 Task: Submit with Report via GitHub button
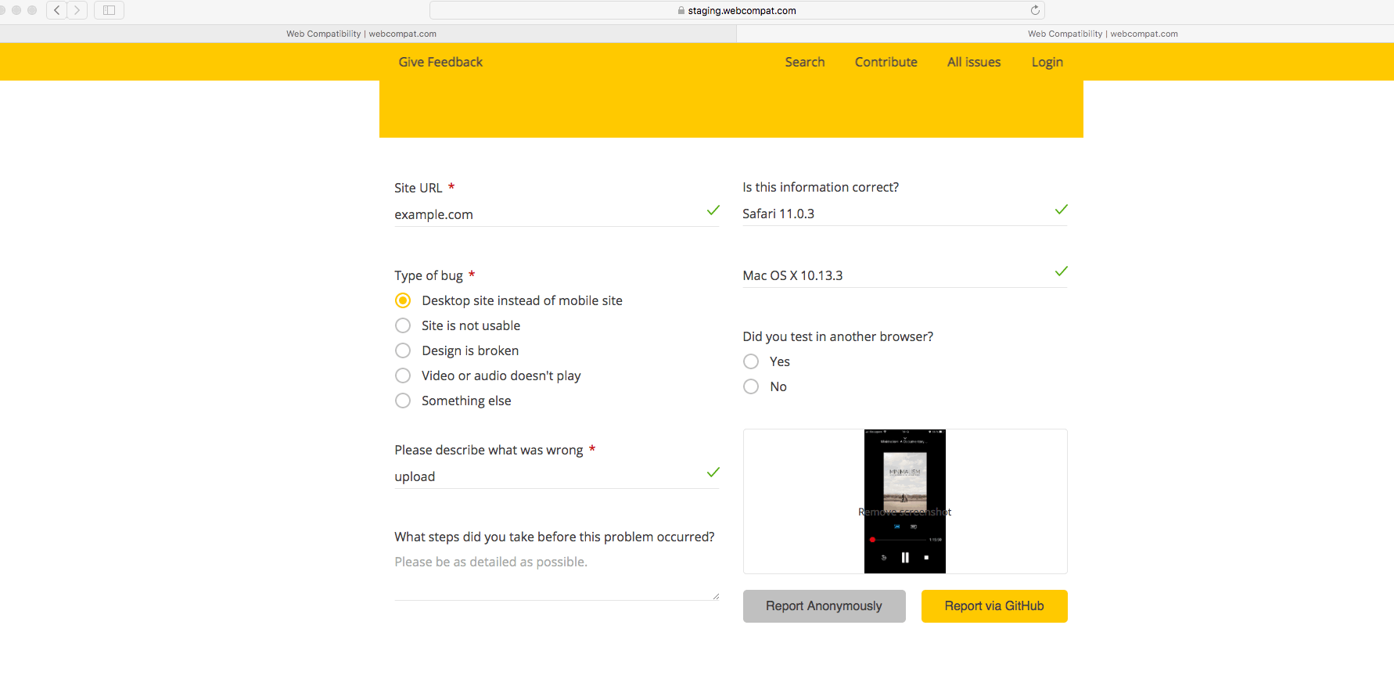tap(994, 606)
